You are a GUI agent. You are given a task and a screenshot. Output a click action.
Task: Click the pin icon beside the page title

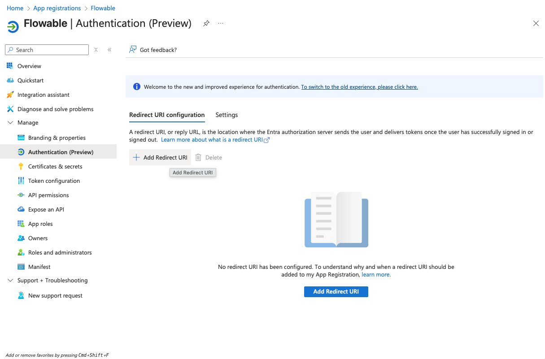coord(206,23)
